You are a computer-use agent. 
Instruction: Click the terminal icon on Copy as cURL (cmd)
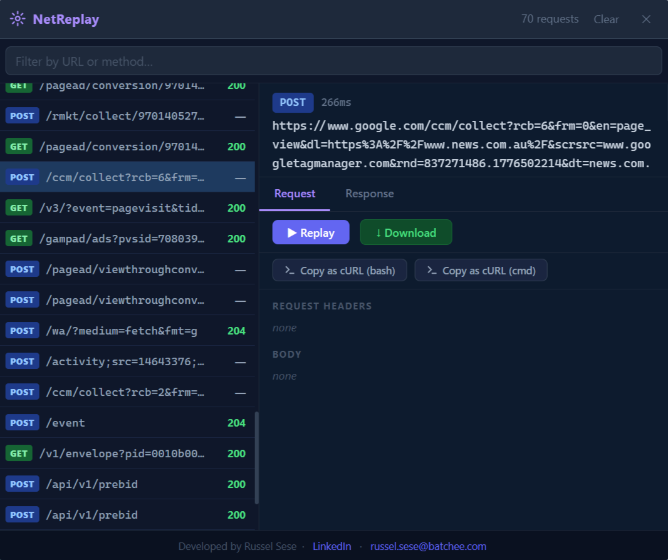click(x=431, y=270)
